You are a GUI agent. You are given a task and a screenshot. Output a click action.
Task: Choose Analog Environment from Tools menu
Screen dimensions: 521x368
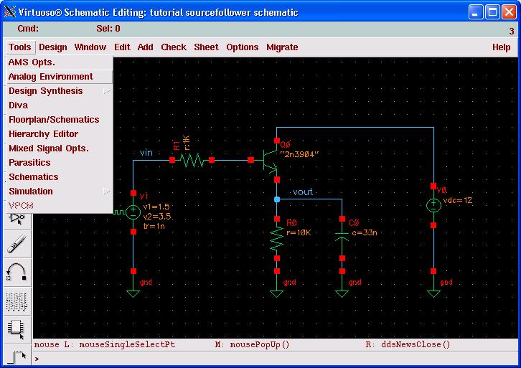click(x=51, y=77)
